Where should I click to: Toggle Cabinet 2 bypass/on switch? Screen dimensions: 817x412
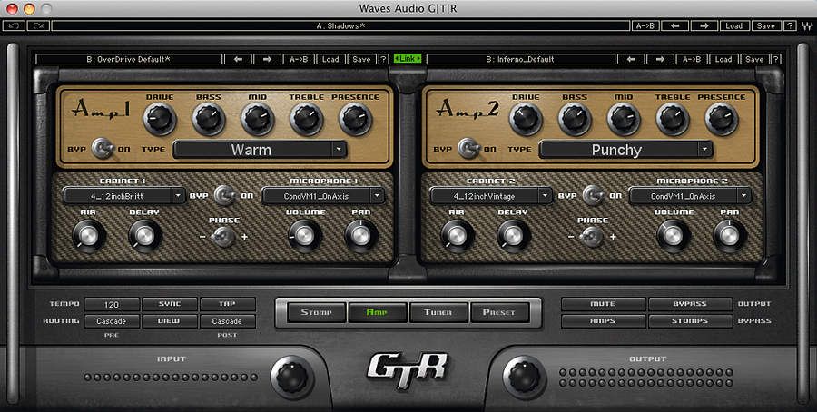click(594, 196)
